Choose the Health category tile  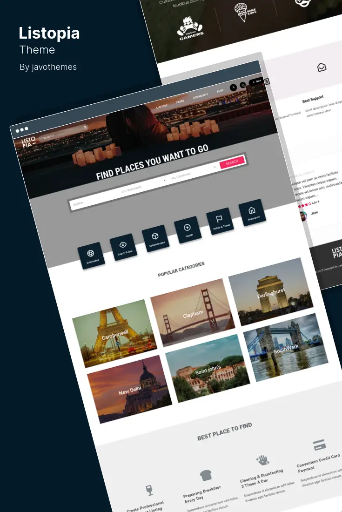pyautogui.click(x=188, y=230)
